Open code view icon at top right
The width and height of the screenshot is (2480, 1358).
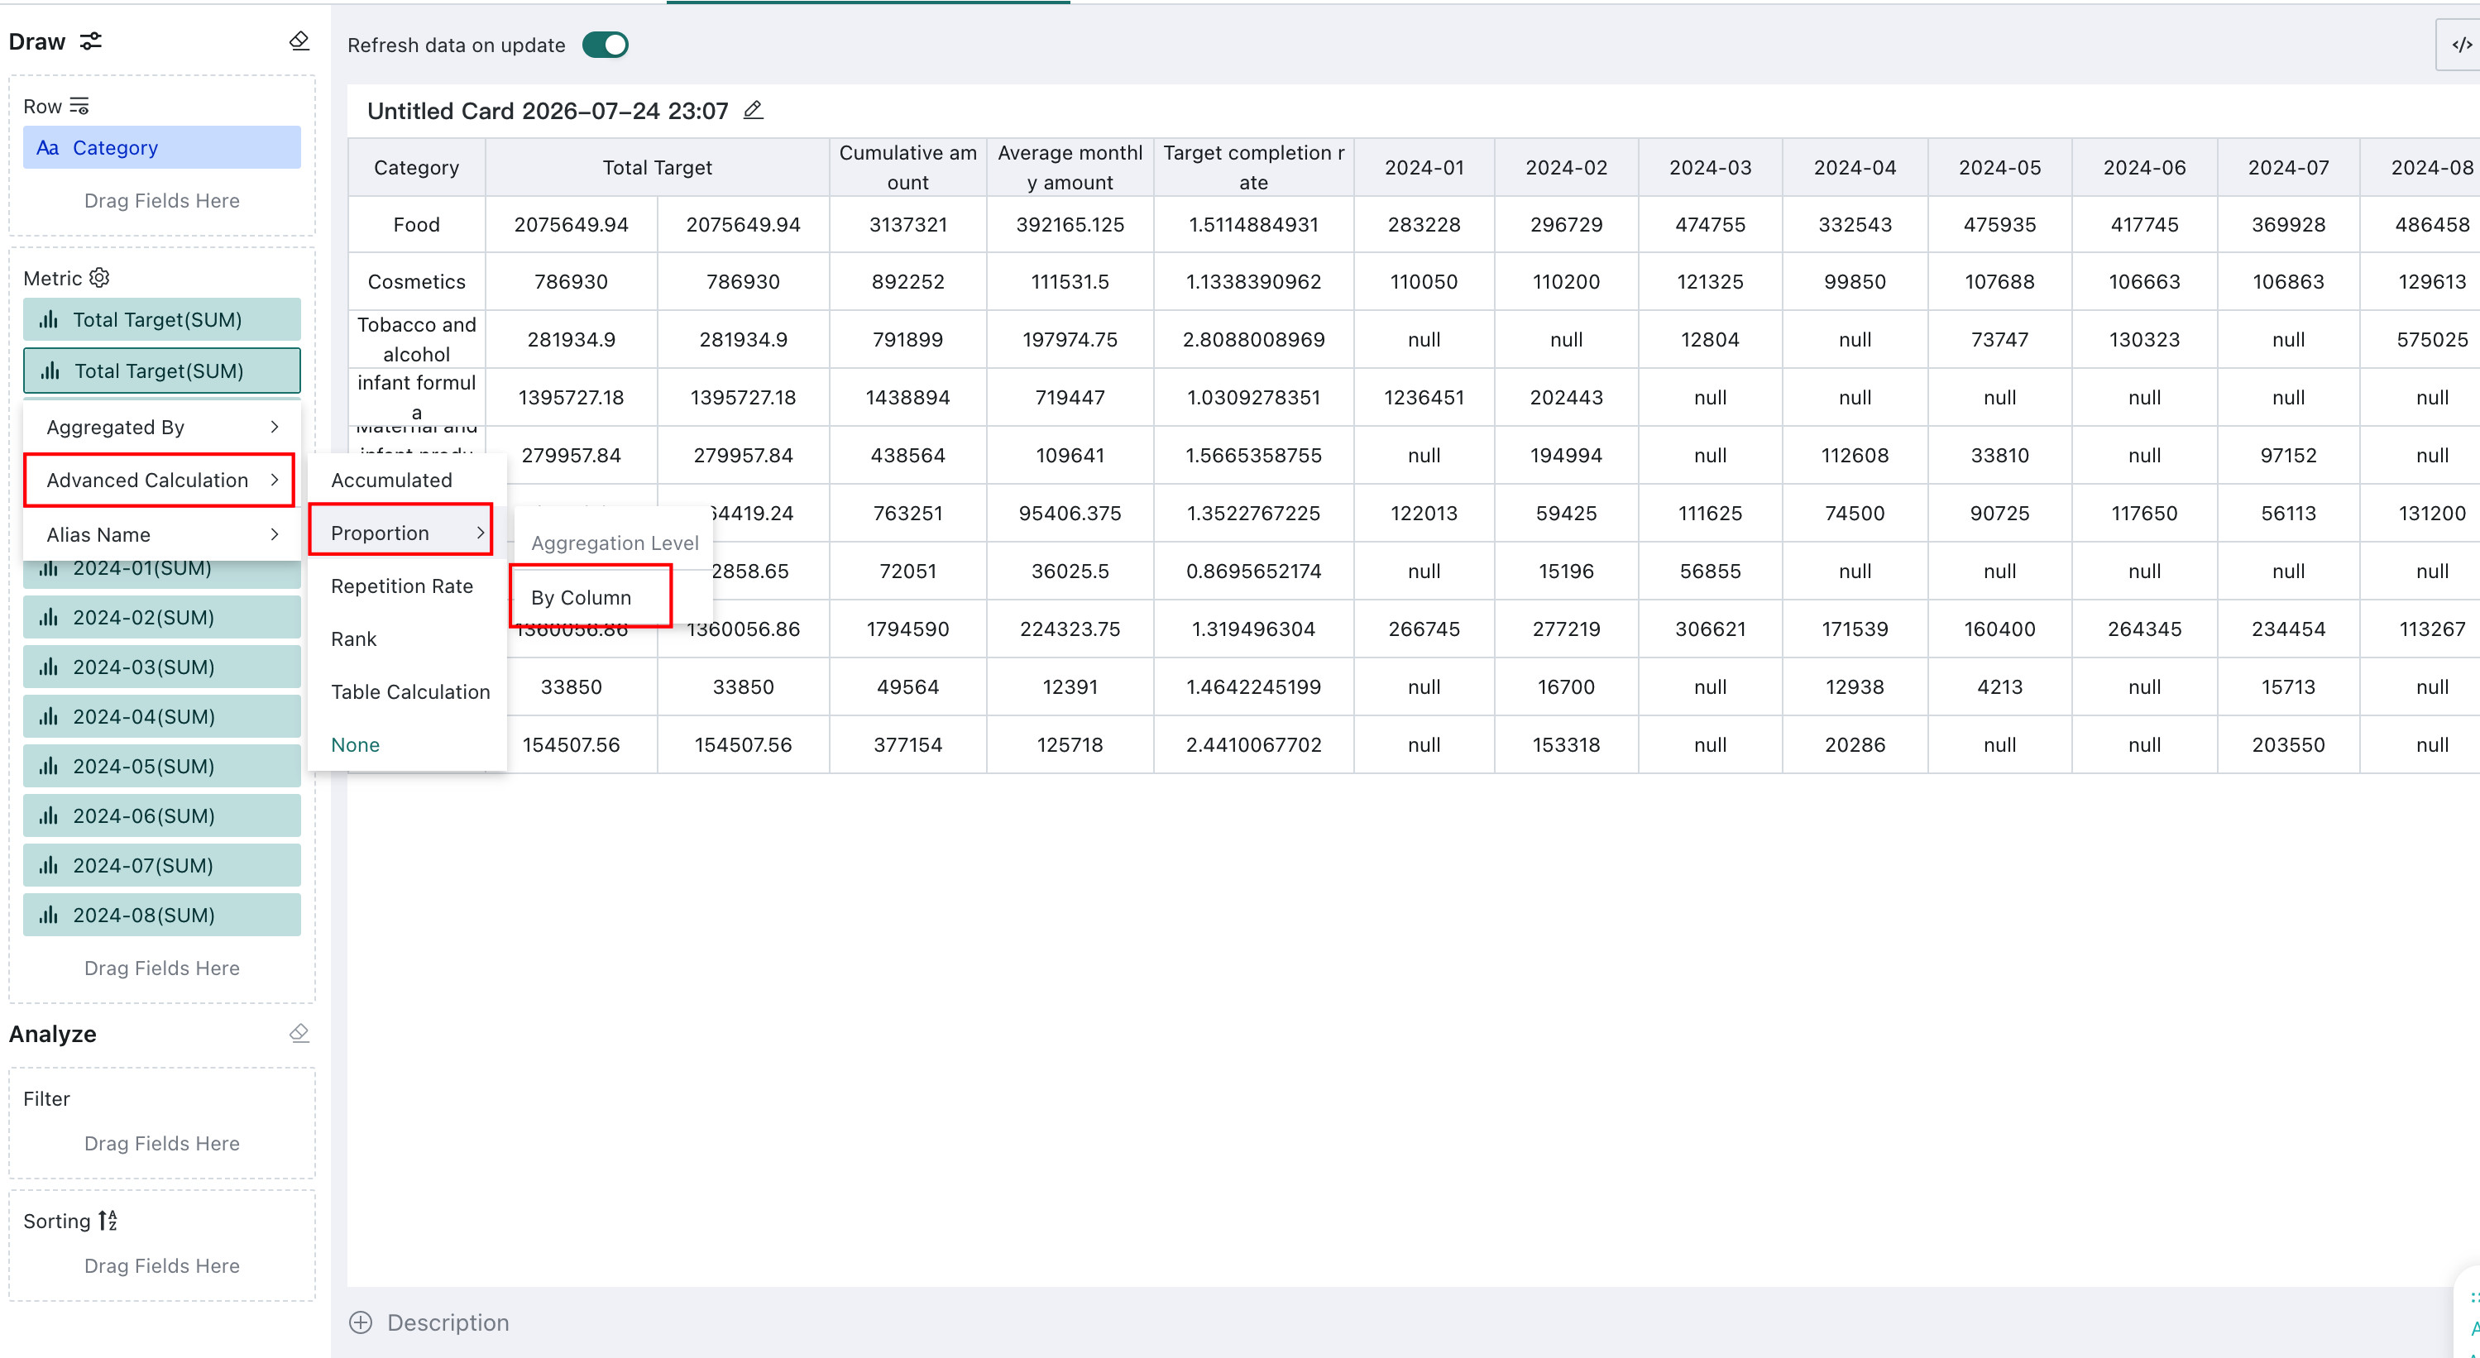point(2461,45)
